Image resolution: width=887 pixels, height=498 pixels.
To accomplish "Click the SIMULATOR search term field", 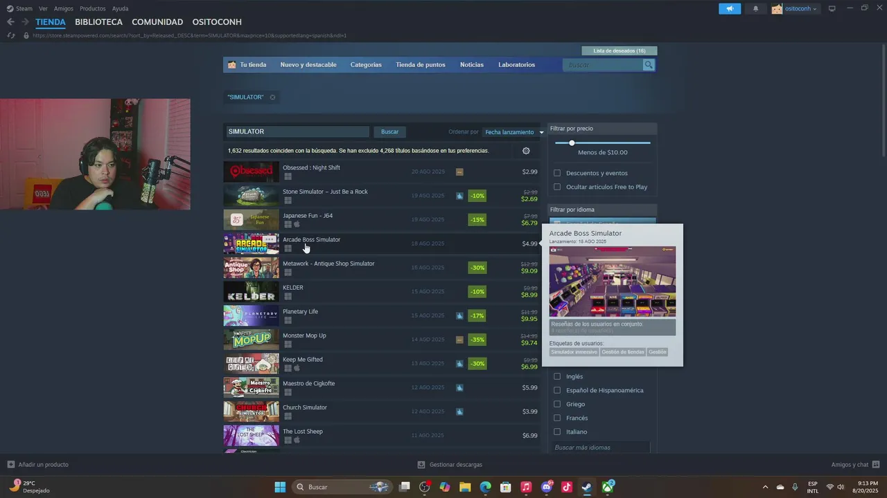I will pos(297,131).
